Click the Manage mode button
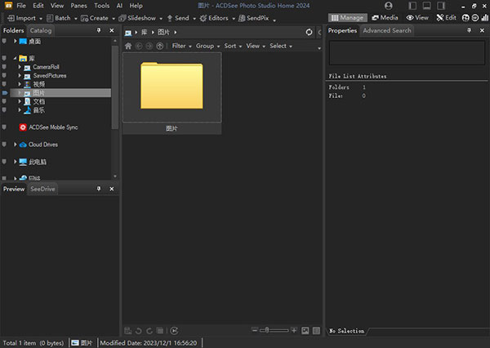This screenshot has height=348, width=490. tap(348, 17)
